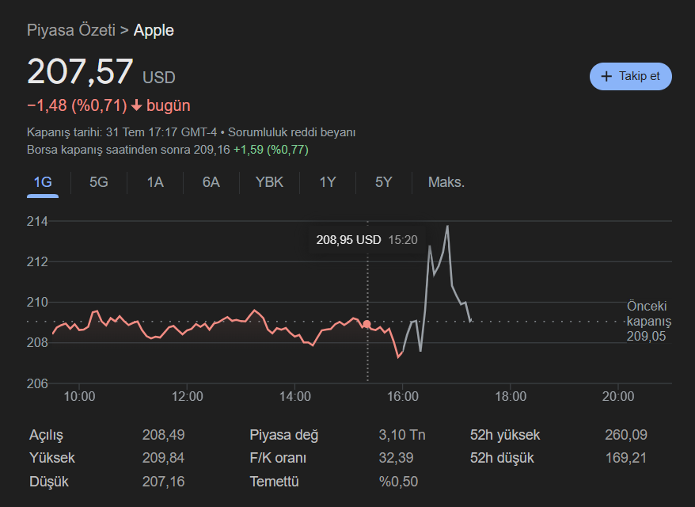
Task: Click the Açılış value 208,49
Action: (x=163, y=435)
